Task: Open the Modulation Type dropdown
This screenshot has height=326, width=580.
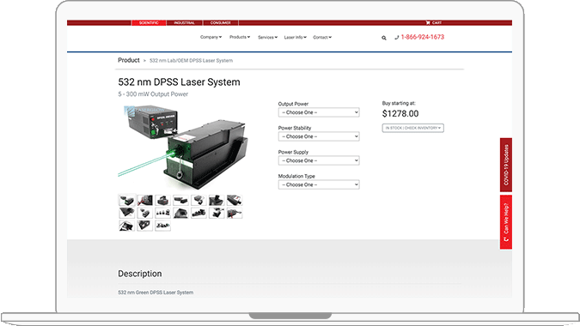Action: point(319,184)
